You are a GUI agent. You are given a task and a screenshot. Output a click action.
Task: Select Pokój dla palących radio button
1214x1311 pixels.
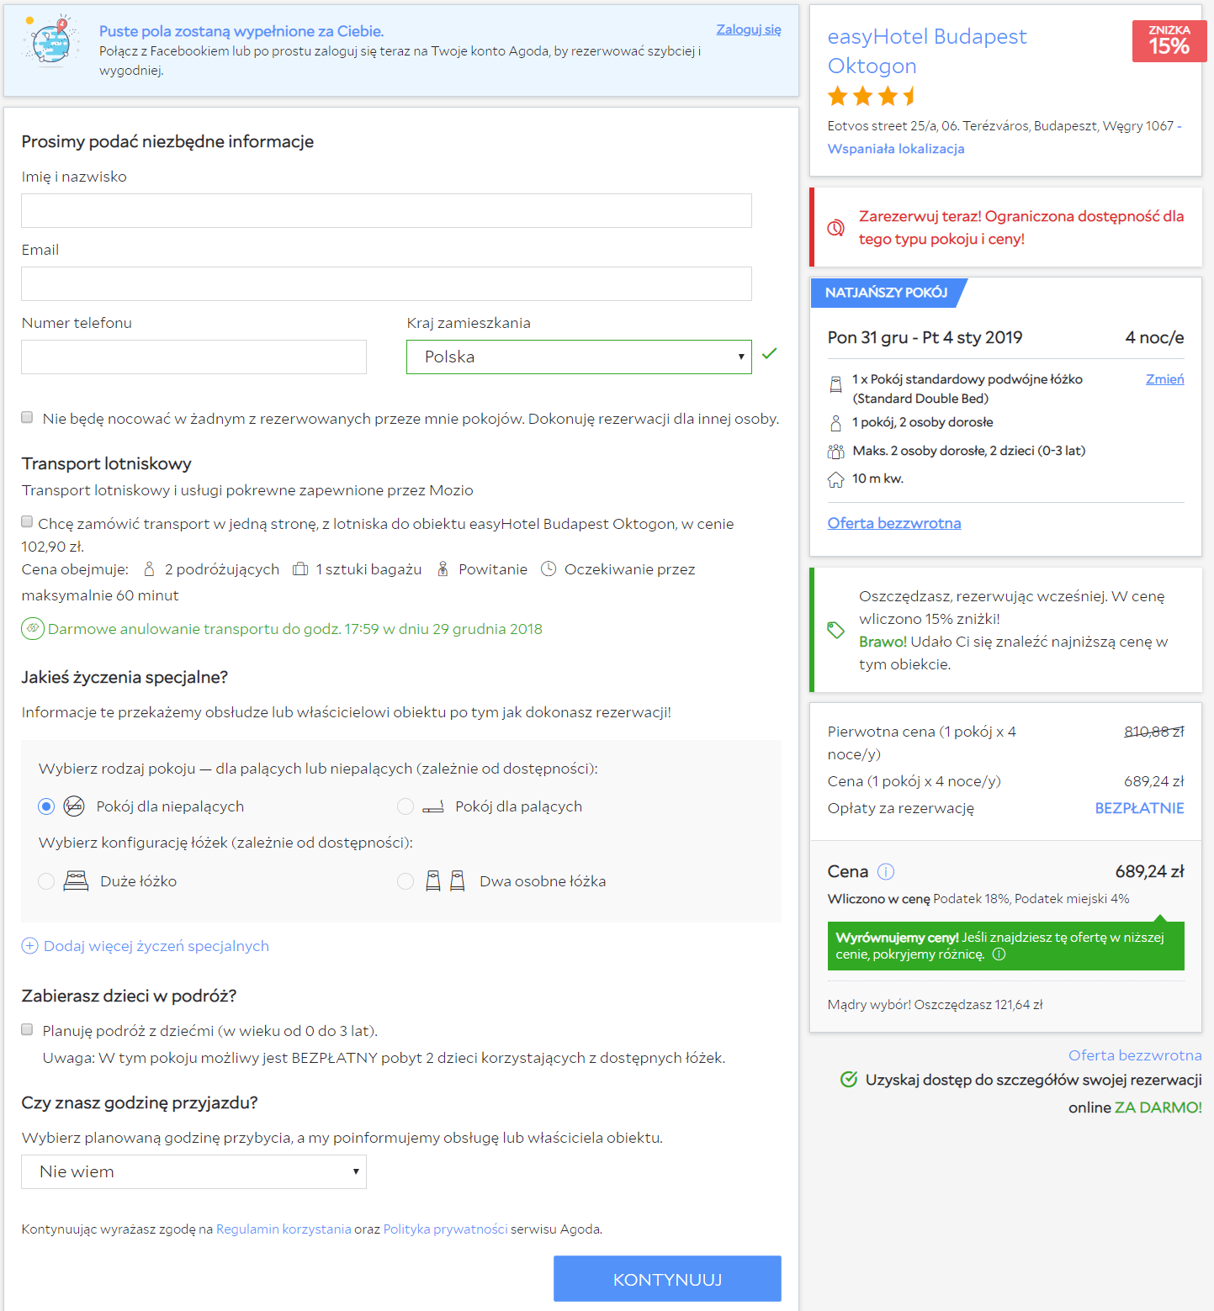(406, 806)
